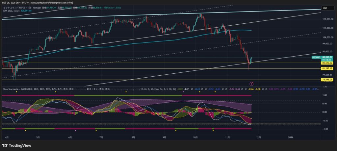Viewport: 337px width, 151px height.
Task: Select the 7月 label on time axis
Action: point(101,137)
